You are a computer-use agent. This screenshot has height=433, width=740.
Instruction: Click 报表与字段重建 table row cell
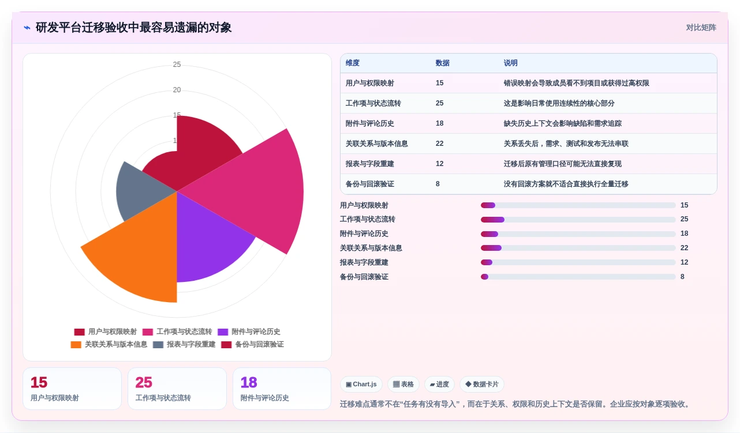click(370, 164)
